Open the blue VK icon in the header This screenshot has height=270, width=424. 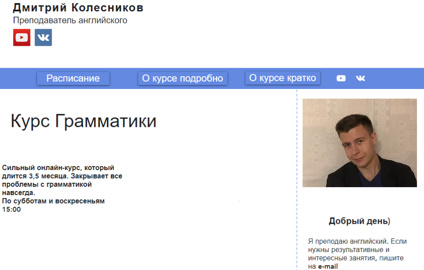(43, 37)
